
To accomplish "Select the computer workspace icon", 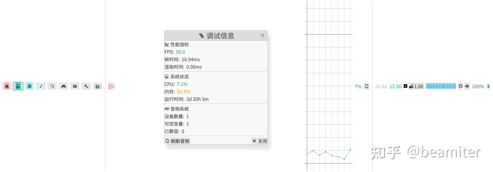I will (18, 86).
